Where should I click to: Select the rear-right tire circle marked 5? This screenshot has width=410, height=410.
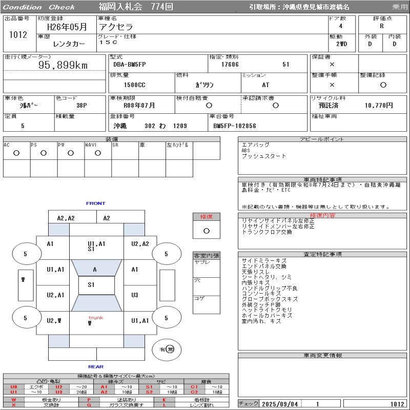click(x=167, y=318)
